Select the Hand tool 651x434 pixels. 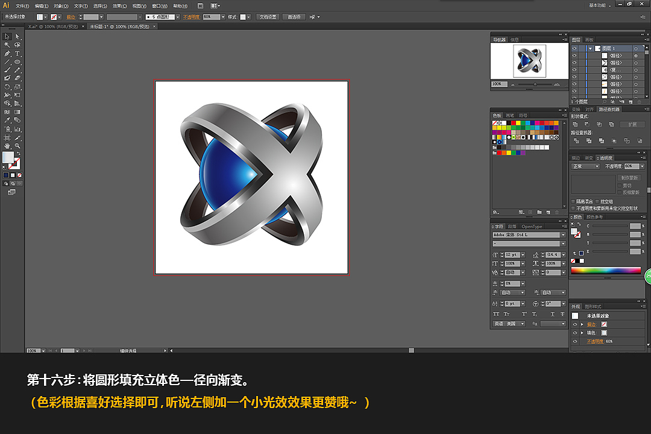(7, 146)
